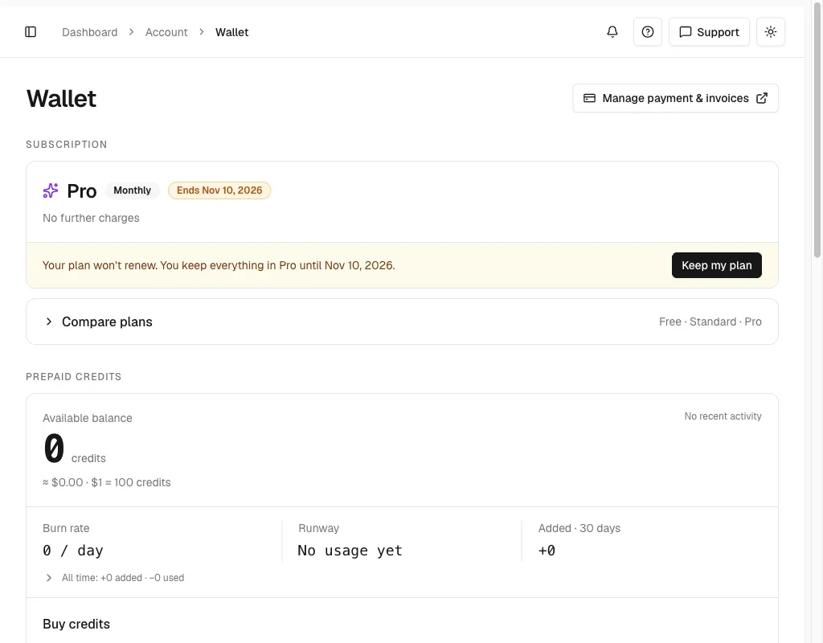Click the Buy credits heading
The width and height of the screenshot is (823, 643).
coord(76,624)
